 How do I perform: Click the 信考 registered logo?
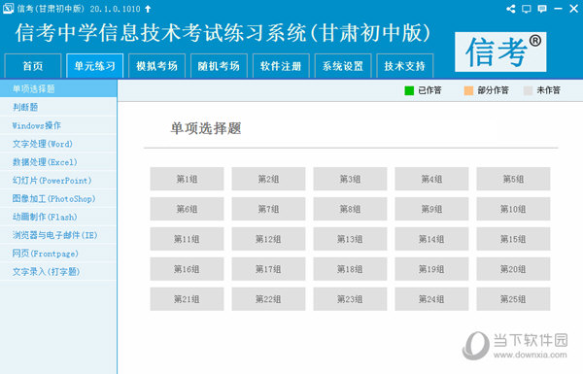[x=500, y=51]
